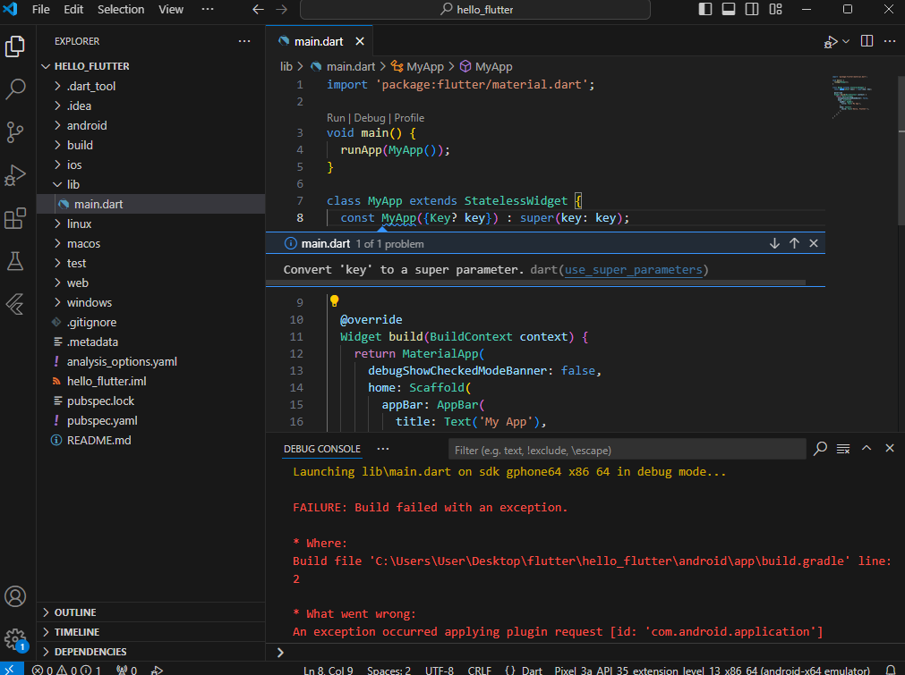Open panel more tabs ellipsis
Screen dimensions: 905x675
(382, 449)
